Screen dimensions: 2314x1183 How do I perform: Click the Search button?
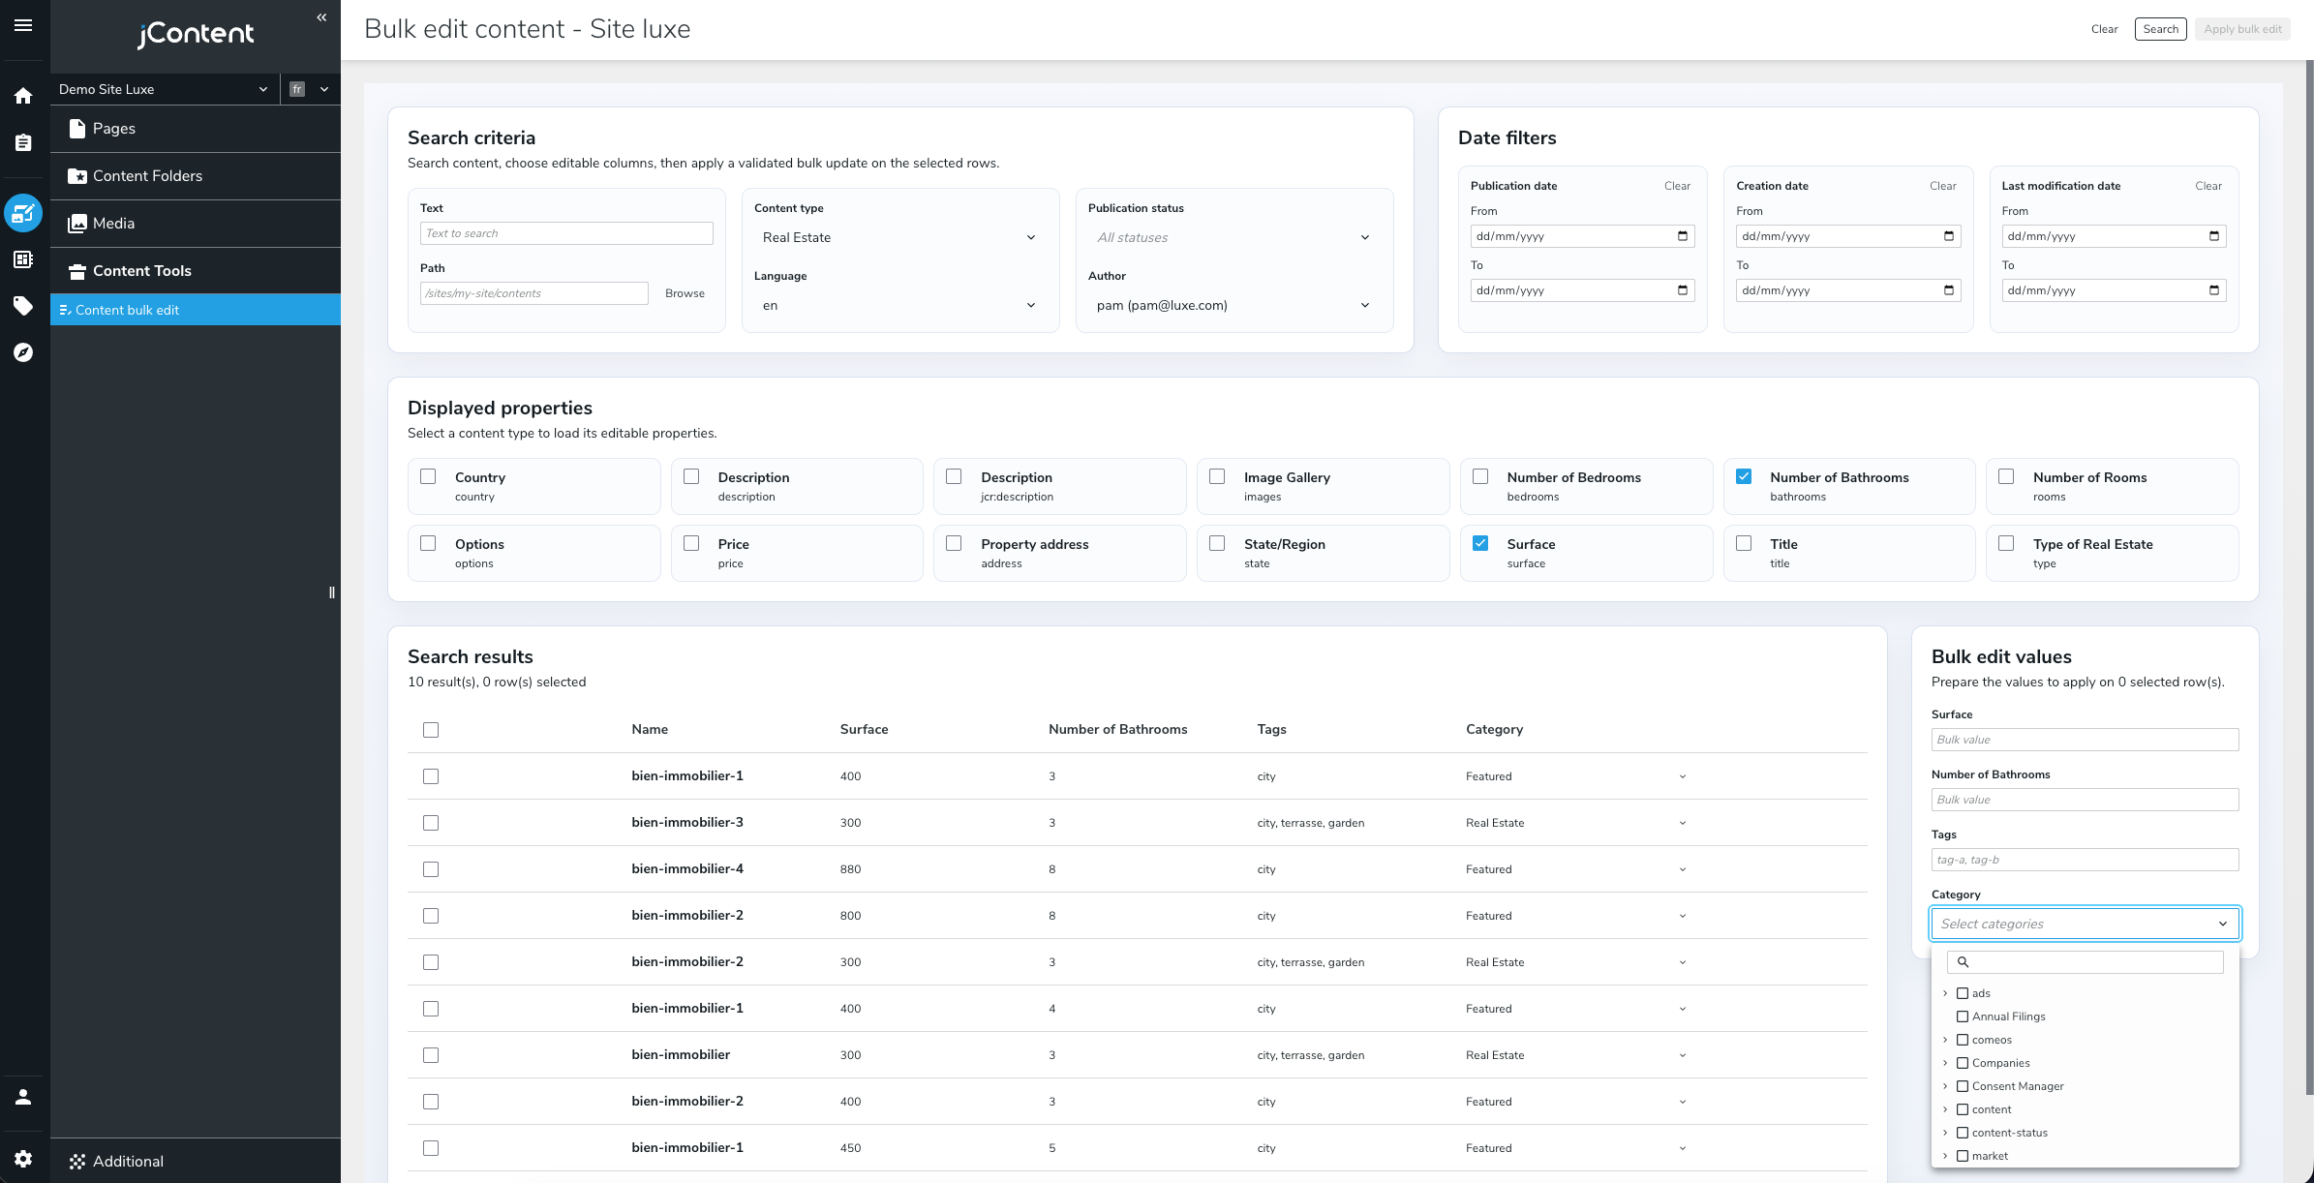2160,29
